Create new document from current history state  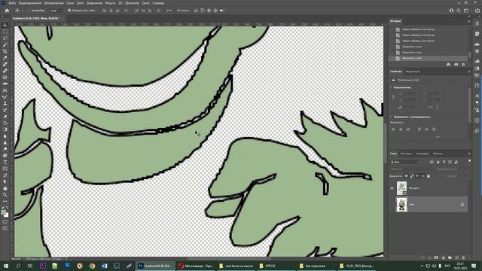[x=448, y=65]
